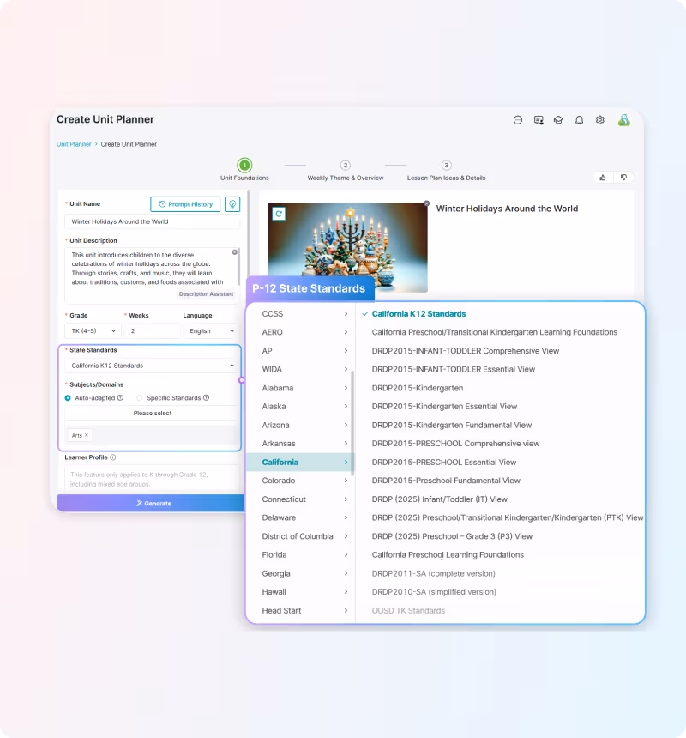Choose Florida in the state list
Viewport: 686px width, 738px height.
pos(301,555)
